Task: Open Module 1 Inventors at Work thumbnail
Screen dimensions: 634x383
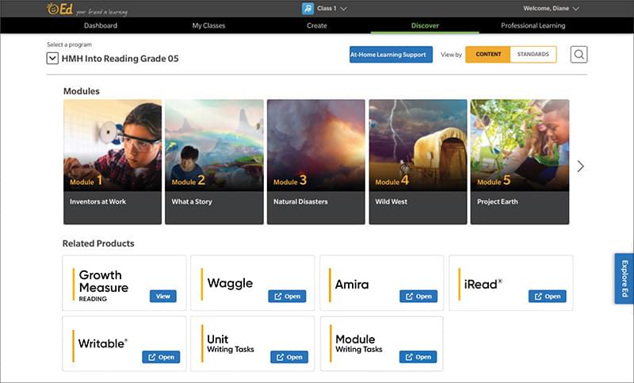Action: 113,145
